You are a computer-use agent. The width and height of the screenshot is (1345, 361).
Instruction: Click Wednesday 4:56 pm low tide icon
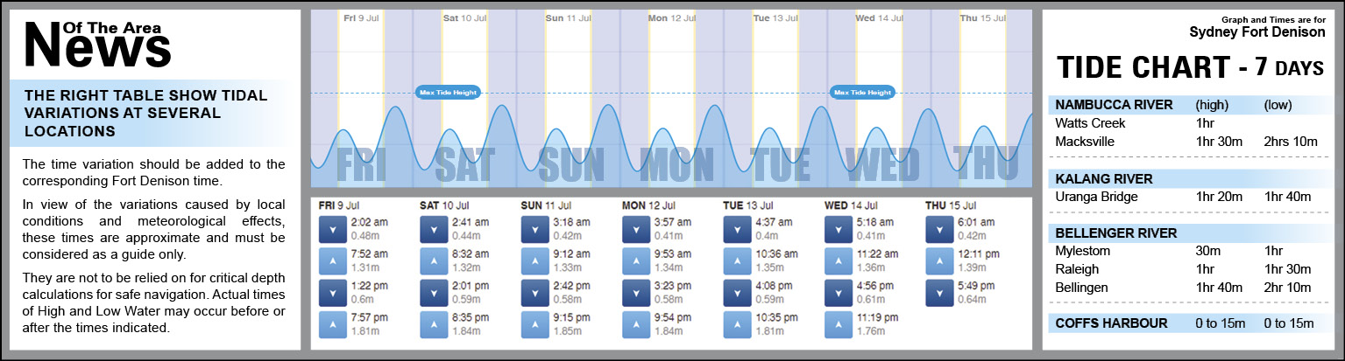click(838, 292)
